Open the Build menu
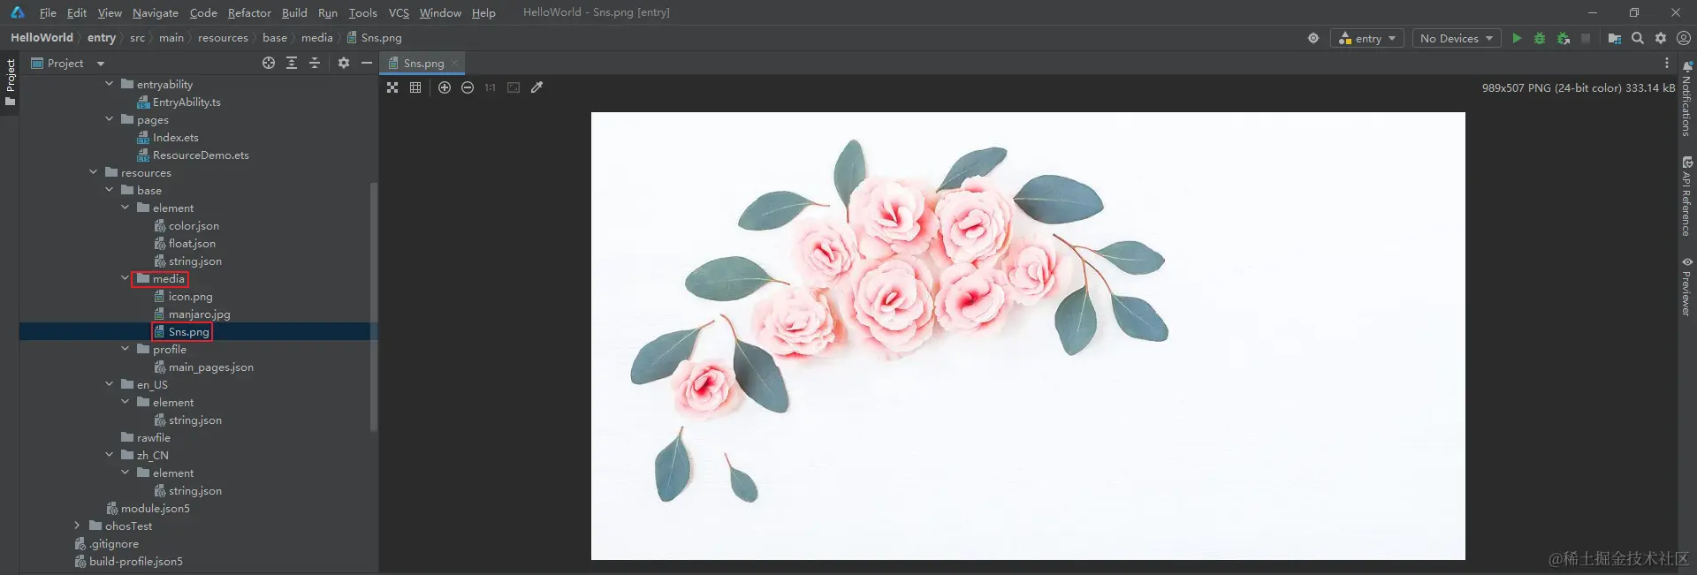This screenshot has height=575, width=1697. click(294, 12)
